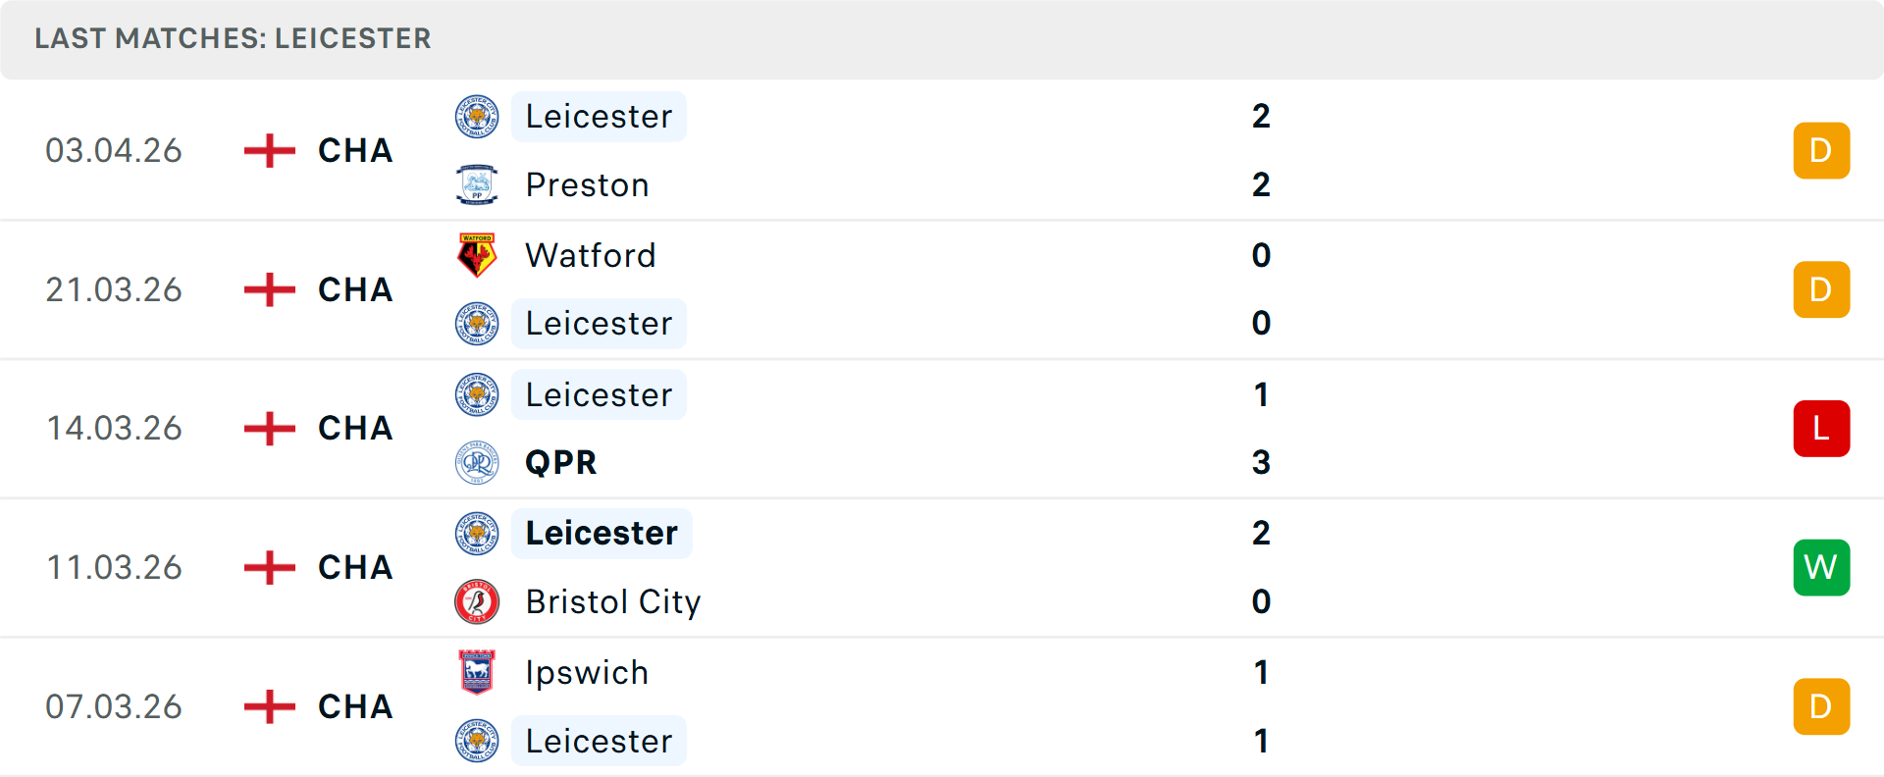Expand the 21.03.26 match details
This screenshot has height=777, width=1884.
[942, 289]
